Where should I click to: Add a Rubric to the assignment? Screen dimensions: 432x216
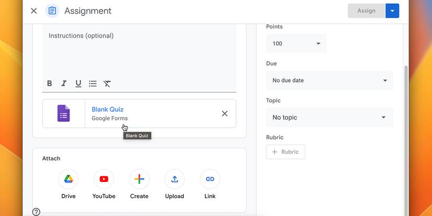[285, 152]
